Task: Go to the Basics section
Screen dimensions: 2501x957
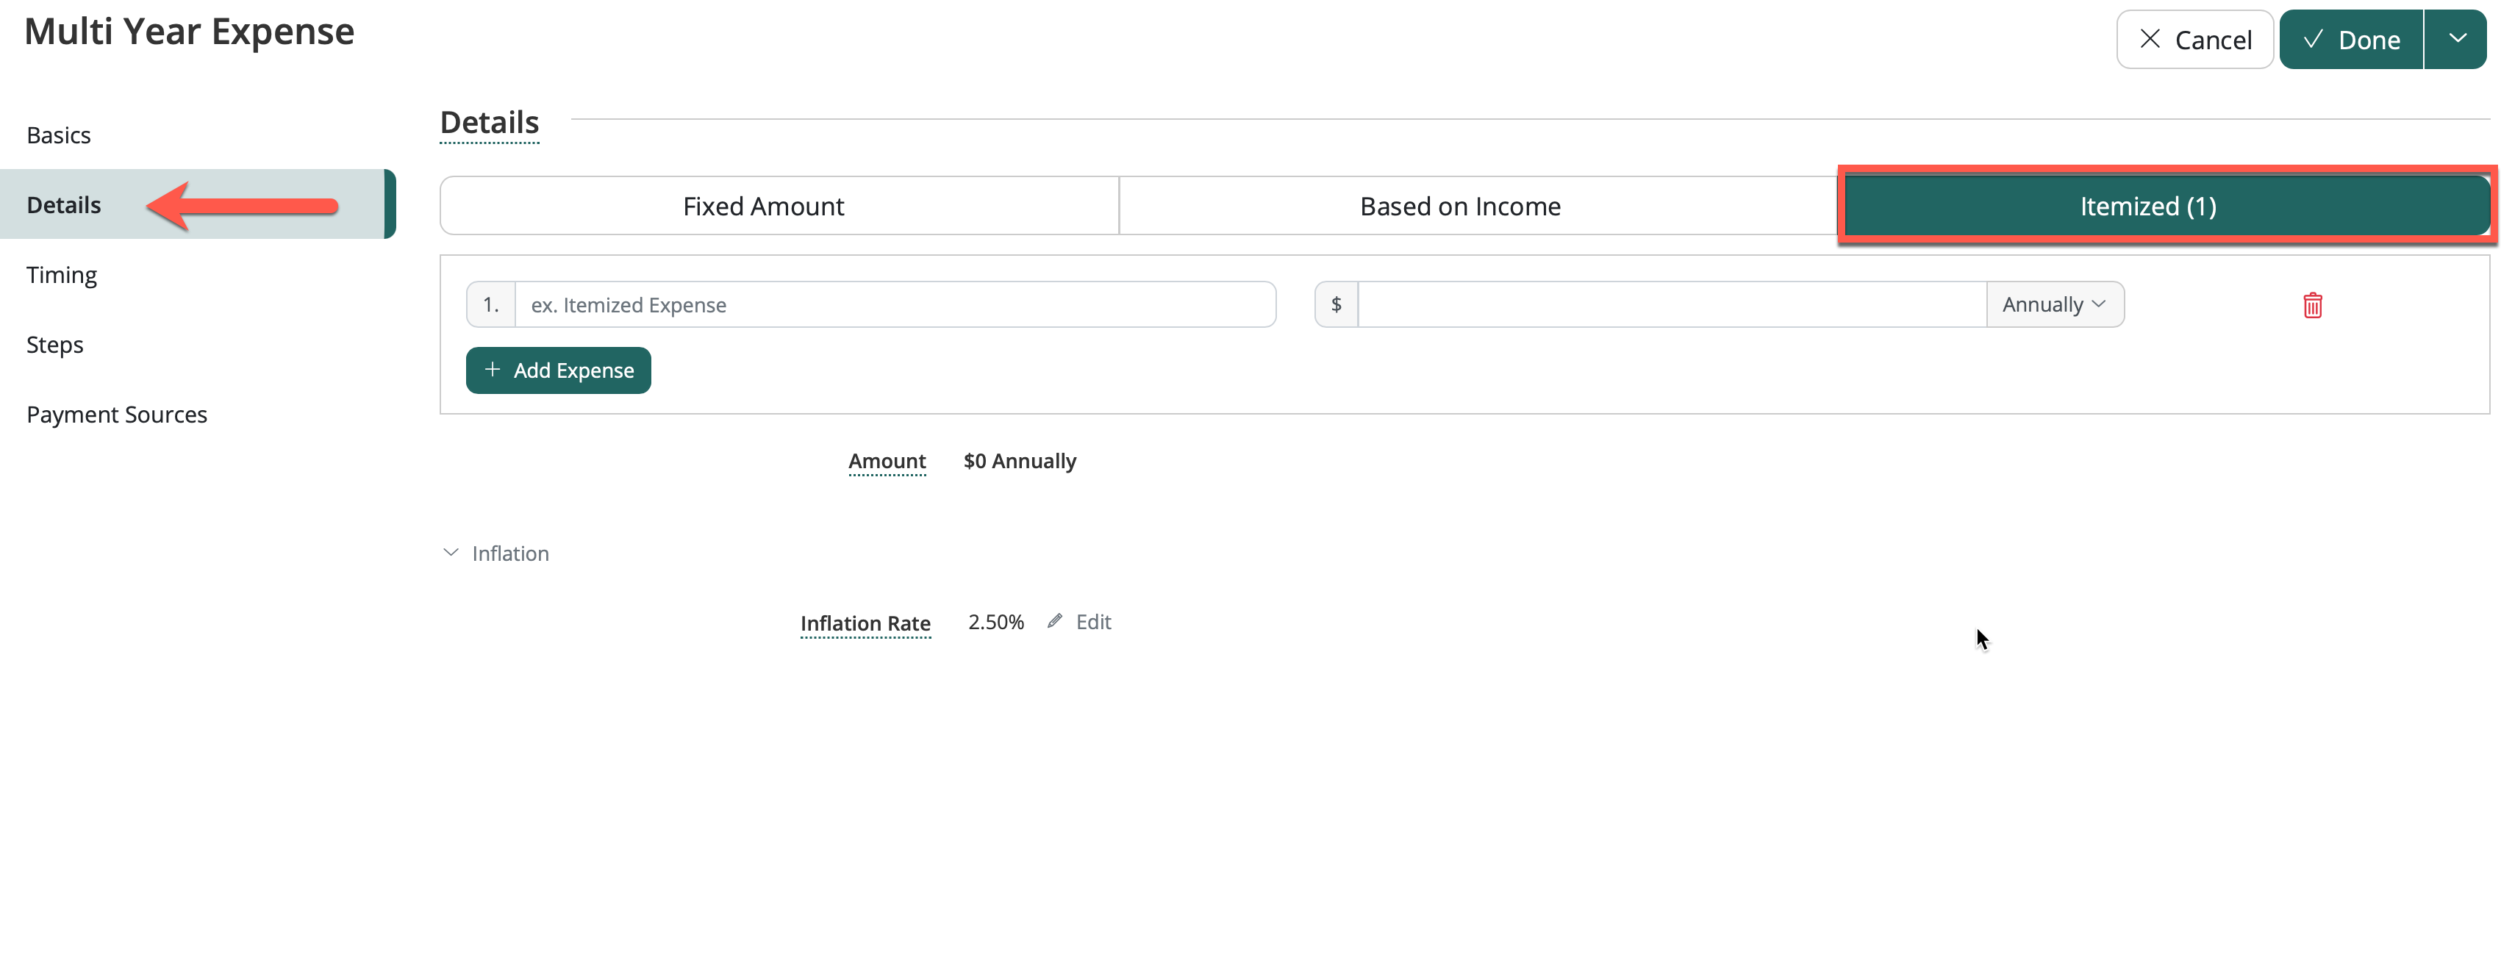Action: [x=58, y=135]
